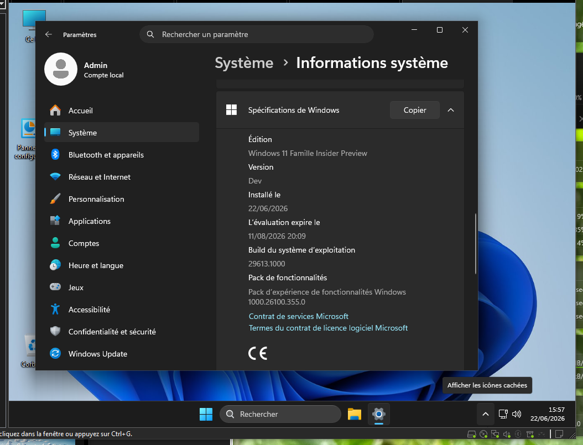This screenshot has width=583, height=445.
Task: Select the feature pack number 1000.26100.355.0
Action: [277, 302]
